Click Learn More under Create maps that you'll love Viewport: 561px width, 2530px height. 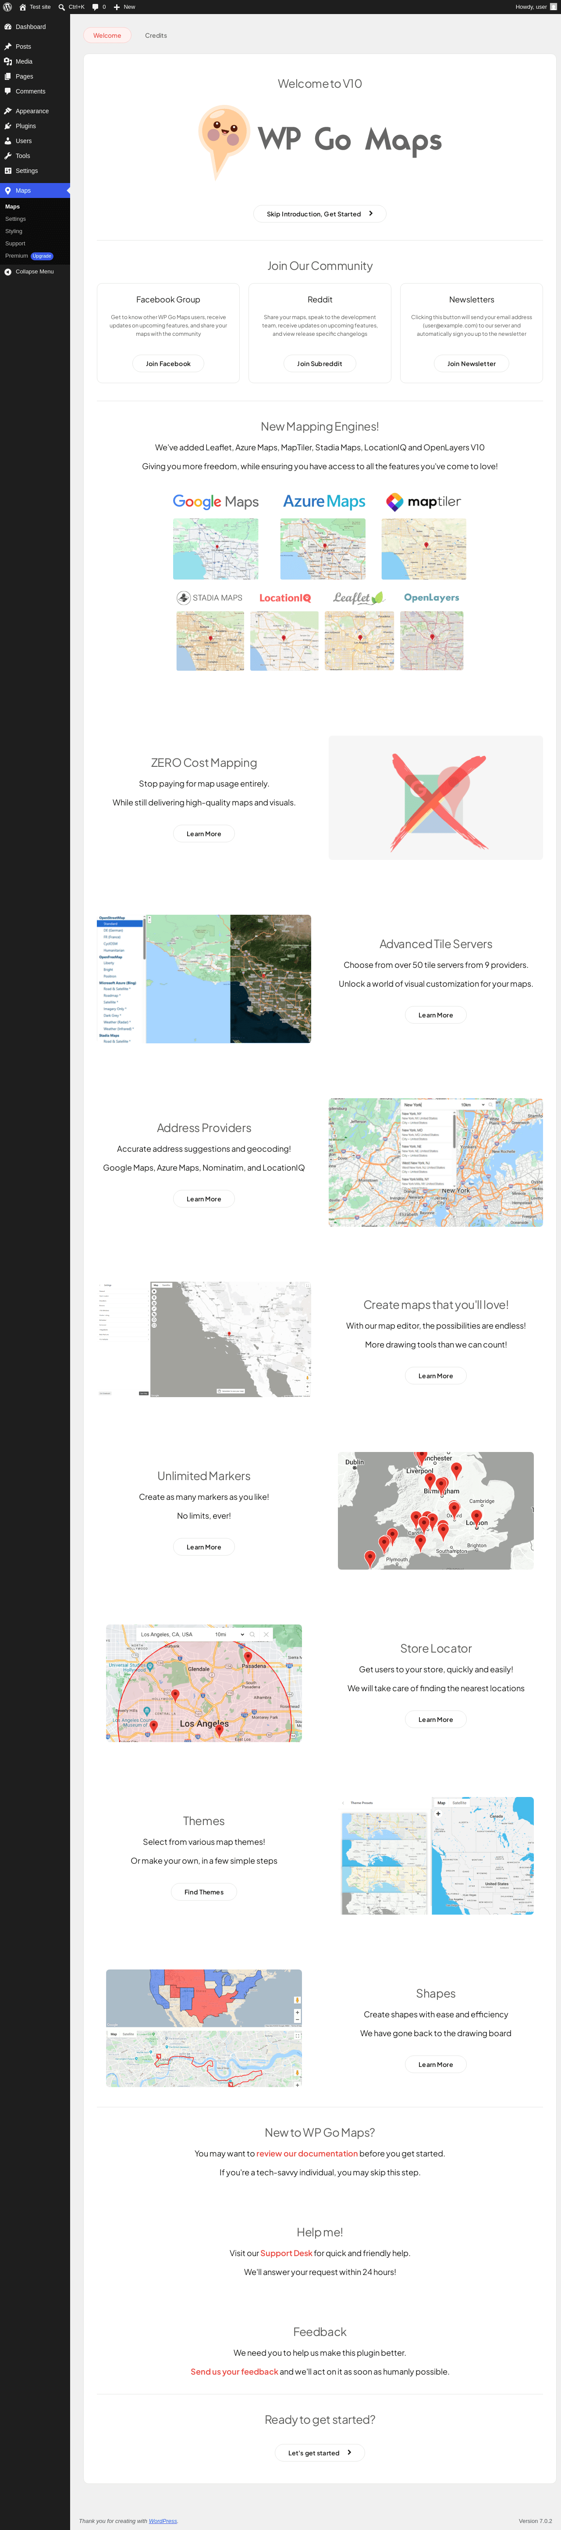(436, 1376)
